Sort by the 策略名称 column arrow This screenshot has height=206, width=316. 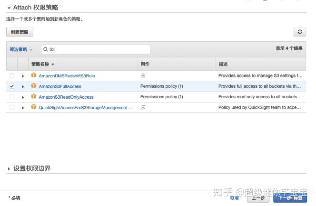[x=53, y=64]
